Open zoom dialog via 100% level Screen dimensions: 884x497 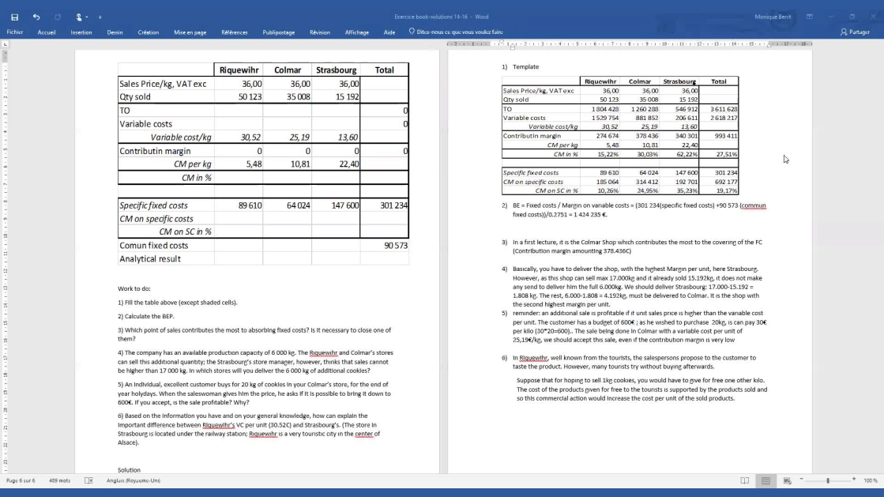(871, 480)
